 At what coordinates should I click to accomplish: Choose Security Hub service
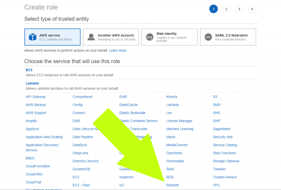[x=223, y=137]
